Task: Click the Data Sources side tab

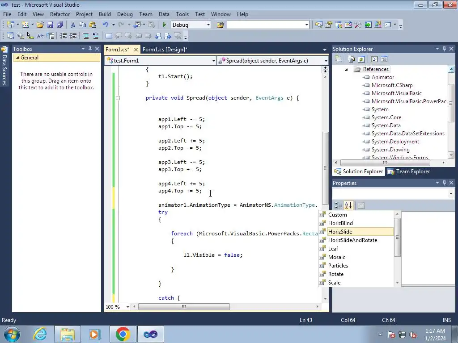Action: point(4,67)
